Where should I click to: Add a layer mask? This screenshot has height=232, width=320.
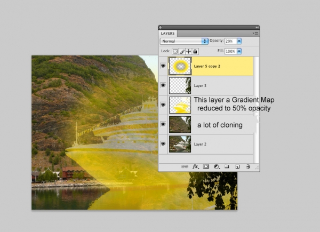[x=206, y=166]
